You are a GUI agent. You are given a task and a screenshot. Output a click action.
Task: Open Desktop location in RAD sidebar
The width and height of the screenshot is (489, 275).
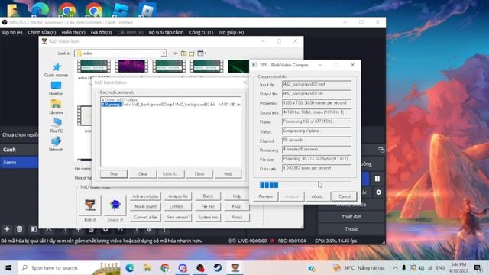click(x=56, y=89)
